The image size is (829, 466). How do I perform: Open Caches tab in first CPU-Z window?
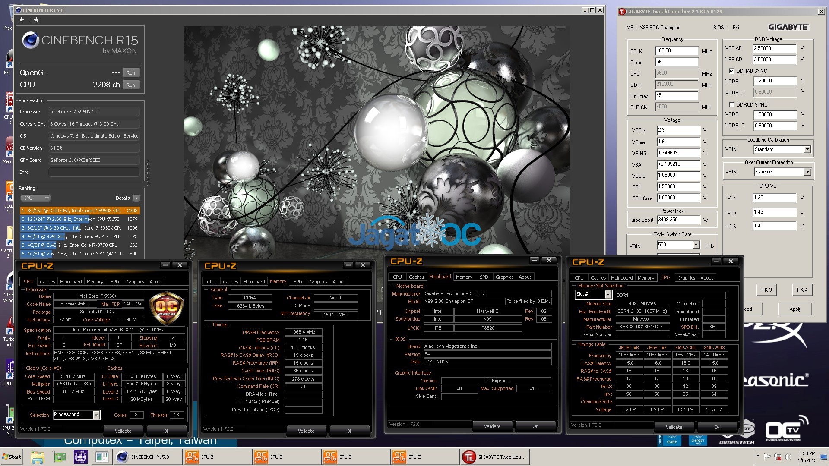click(x=47, y=282)
